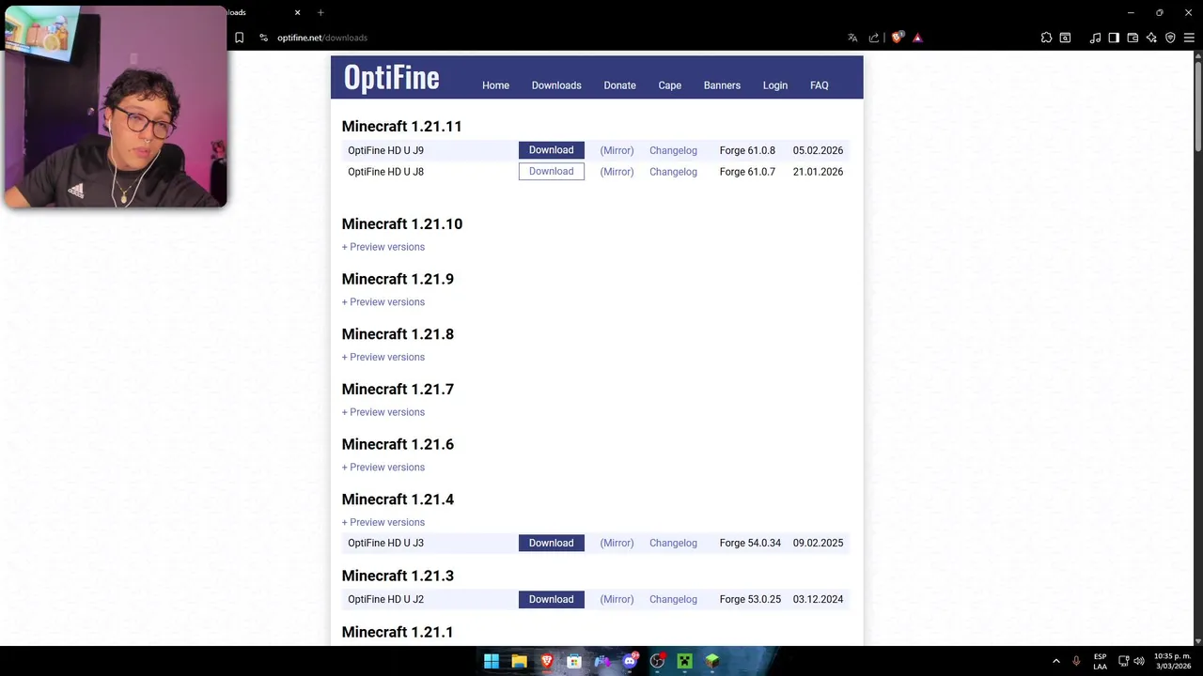Open Discord from the taskbar

(630, 661)
